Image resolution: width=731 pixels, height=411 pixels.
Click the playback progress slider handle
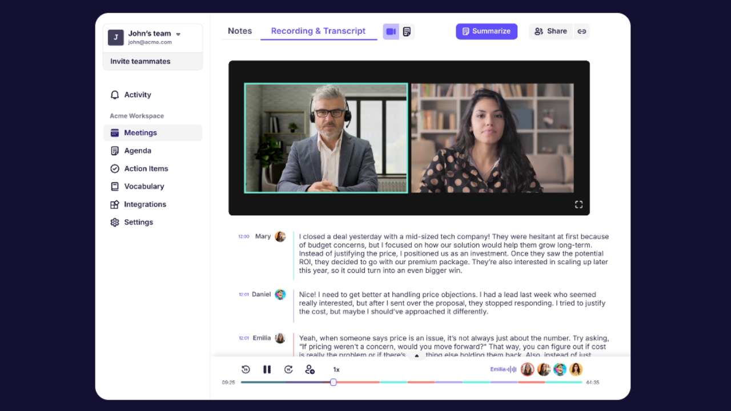click(334, 382)
